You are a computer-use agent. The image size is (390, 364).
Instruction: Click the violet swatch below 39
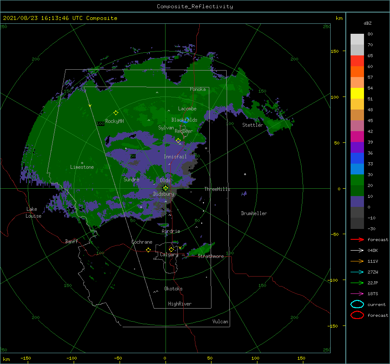[357, 148]
